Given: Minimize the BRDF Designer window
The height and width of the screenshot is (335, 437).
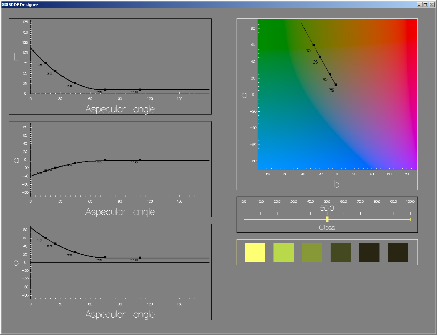Looking at the screenshot, I should [419, 5].
